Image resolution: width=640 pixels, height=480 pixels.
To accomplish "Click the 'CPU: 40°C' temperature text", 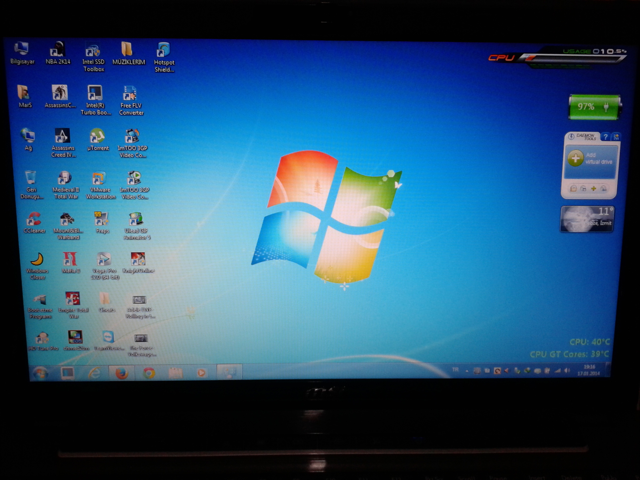I will click(x=589, y=342).
